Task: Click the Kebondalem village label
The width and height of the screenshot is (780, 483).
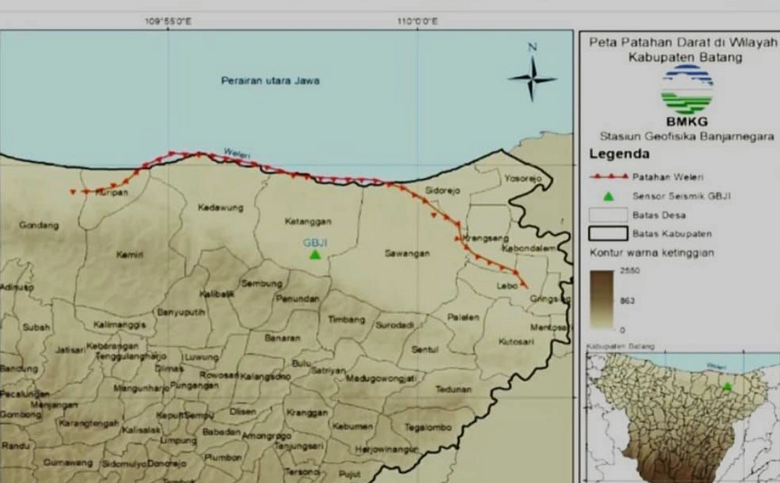Action: click(x=529, y=248)
